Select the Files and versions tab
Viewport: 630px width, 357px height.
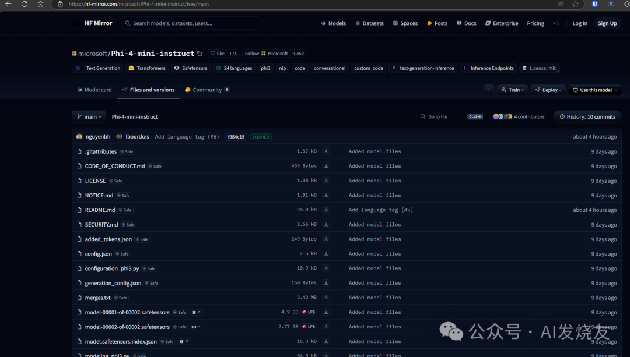click(x=148, y=90)
